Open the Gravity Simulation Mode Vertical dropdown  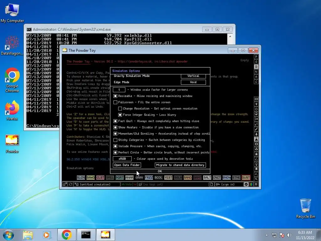193,76
